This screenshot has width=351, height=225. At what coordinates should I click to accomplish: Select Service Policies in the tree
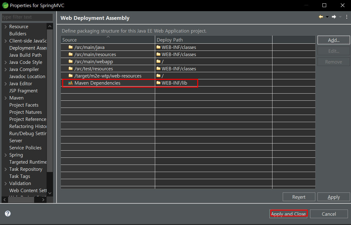pos(25,148)
